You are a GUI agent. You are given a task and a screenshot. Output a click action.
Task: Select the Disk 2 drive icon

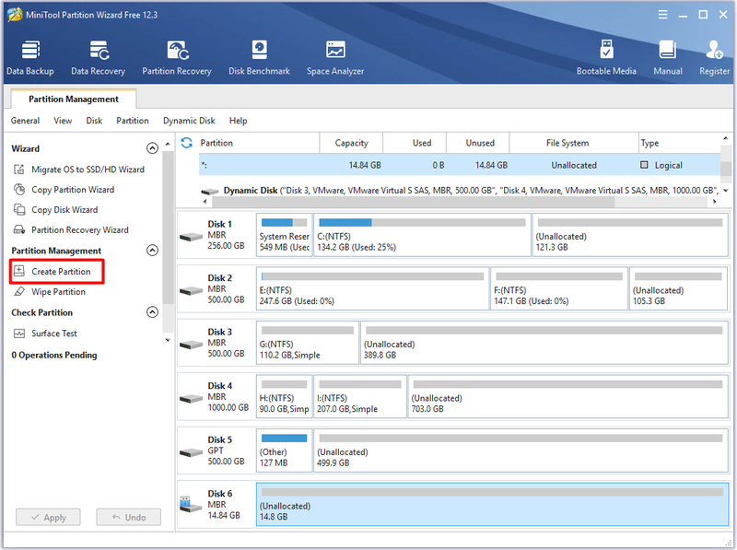tap(191, 290)
